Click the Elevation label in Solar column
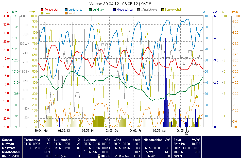241x158 pixels. (x=179, y=144)
